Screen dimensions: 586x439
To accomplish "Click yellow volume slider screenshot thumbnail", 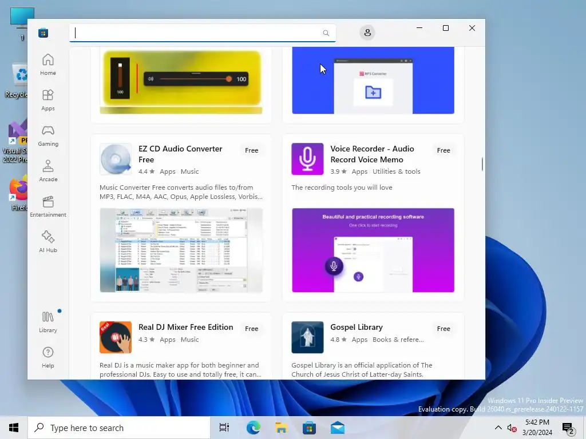I will [181, 81].
